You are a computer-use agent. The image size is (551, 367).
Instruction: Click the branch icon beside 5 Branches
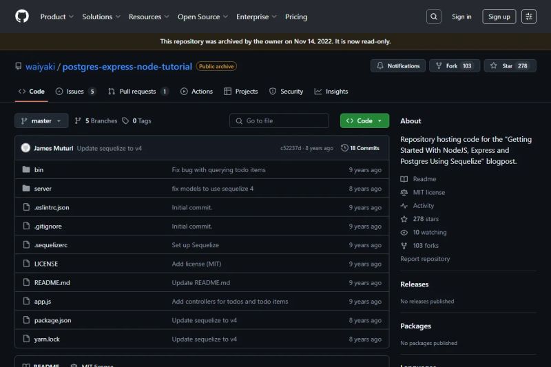pyautogui.click(x=78, y=120)
